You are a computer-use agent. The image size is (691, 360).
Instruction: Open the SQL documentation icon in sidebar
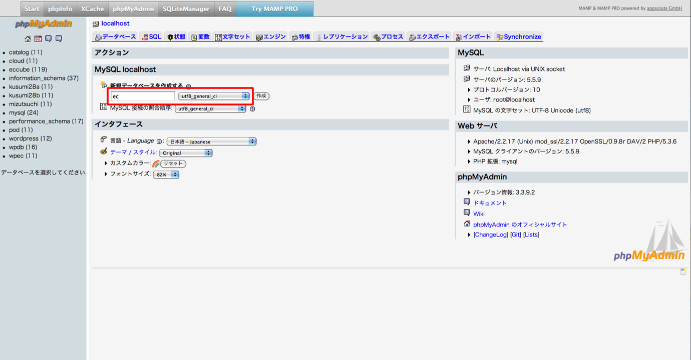(x=59, y=39)
